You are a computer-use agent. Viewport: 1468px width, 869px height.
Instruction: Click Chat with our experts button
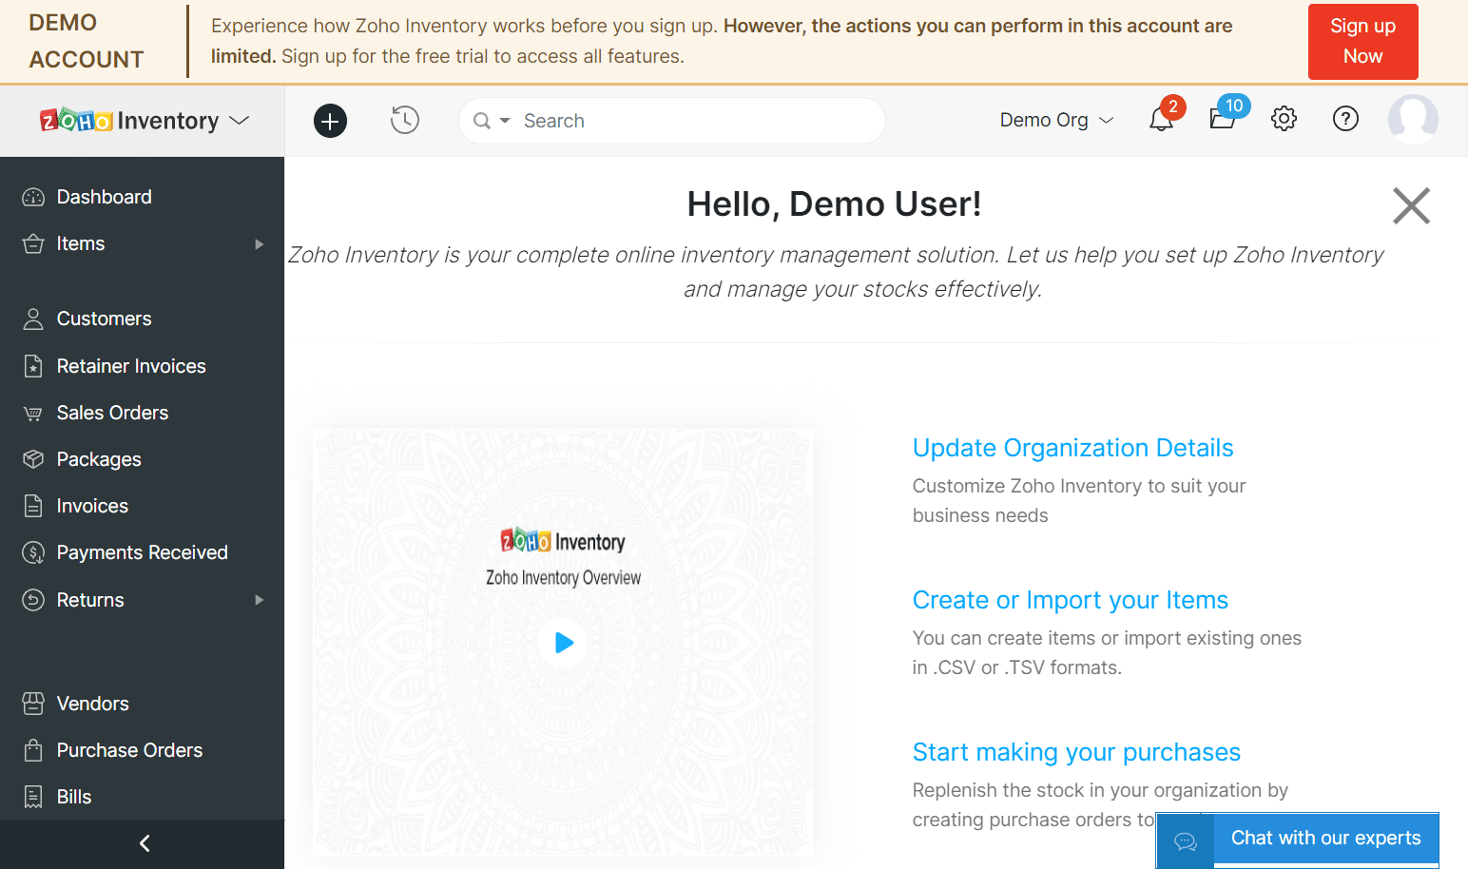[1297, 840]
